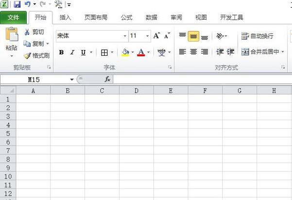
Task: Open 剪贴板 dialog launcher
Action: tap(49, 67)
